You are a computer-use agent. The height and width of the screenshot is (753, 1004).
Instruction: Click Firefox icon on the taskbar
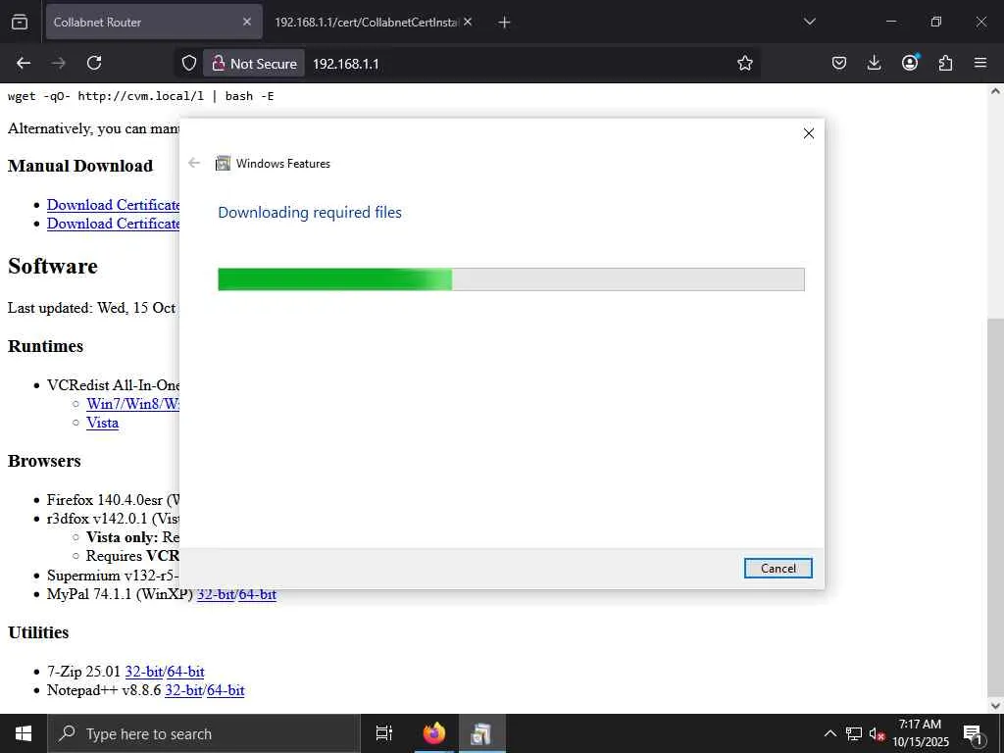click(x=434, y=733)
